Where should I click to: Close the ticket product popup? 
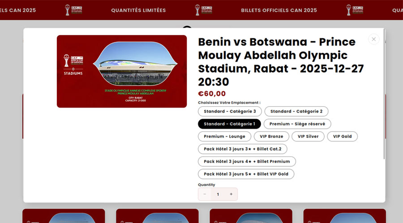click(x=374, y=39)
